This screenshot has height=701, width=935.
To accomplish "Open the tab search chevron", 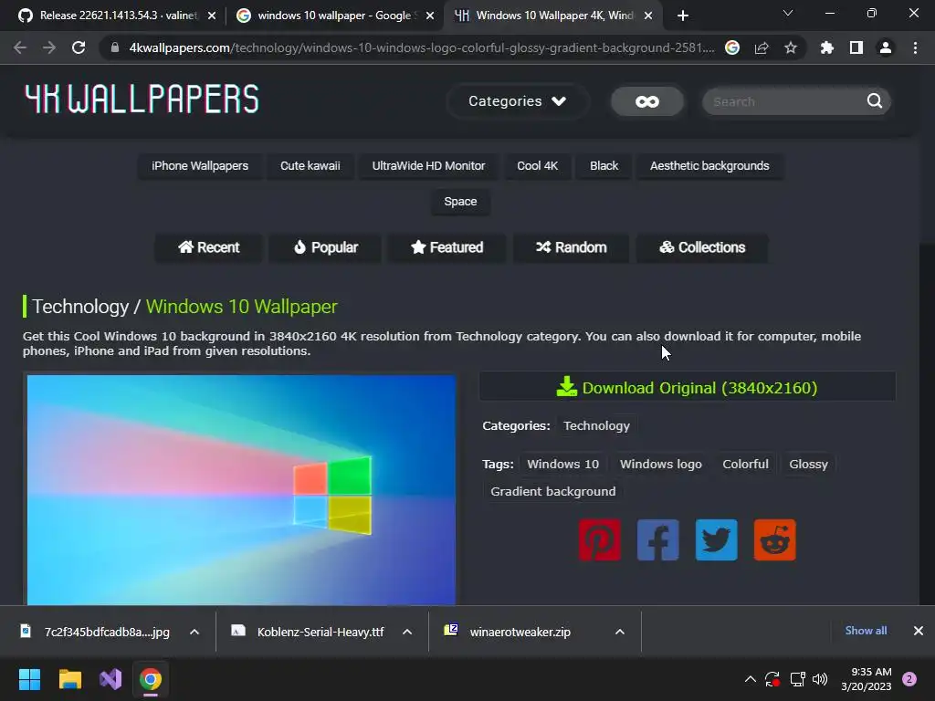I will click(x=788, y=13).
